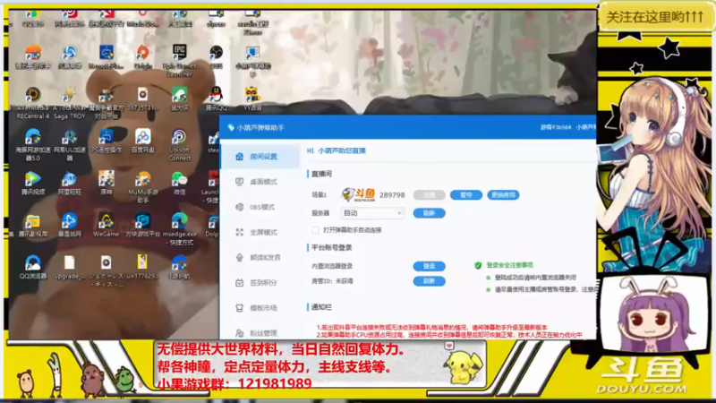
Task: Open AVerMedia RECentral 4 shortcut
Action: point(32,103)
